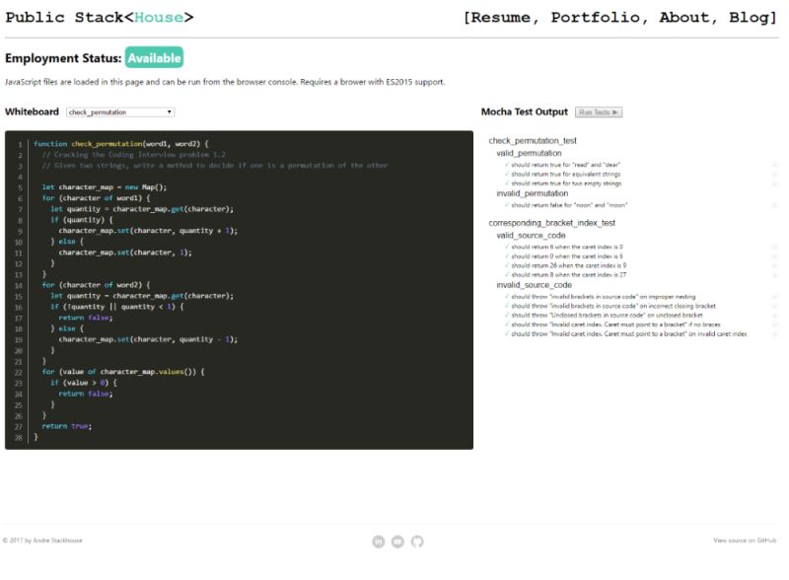
Task: Click the 'for (character of word1)' line
Action: 96,198
